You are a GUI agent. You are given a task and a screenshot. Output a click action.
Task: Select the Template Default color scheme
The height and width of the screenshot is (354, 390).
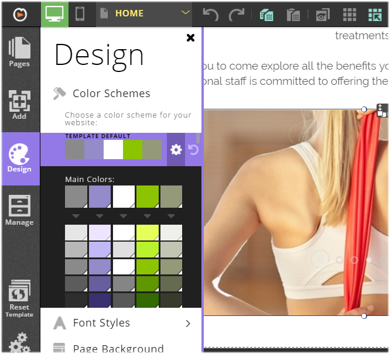tap(113, 149)
